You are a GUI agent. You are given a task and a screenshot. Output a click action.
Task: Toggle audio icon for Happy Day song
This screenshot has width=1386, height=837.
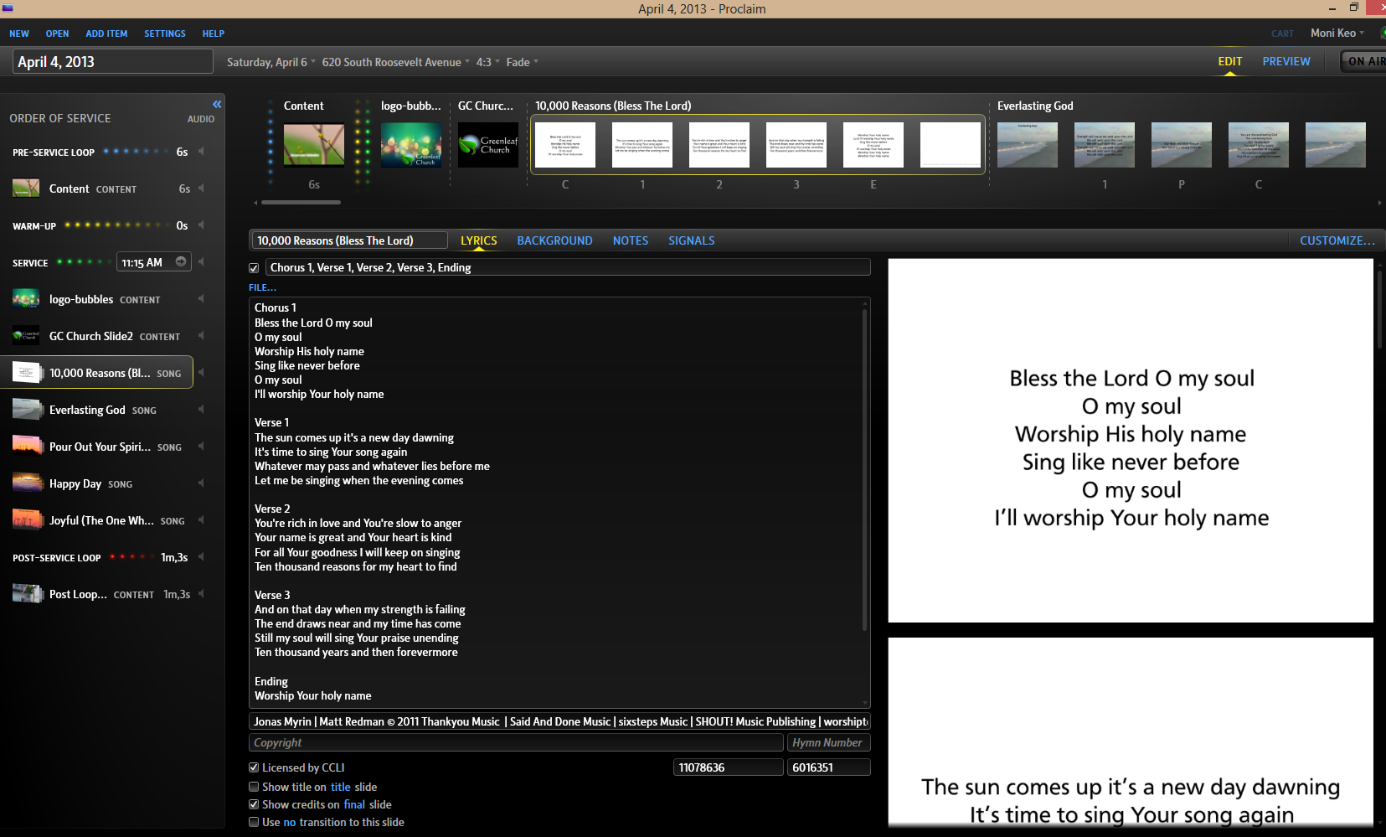point(201,483)
